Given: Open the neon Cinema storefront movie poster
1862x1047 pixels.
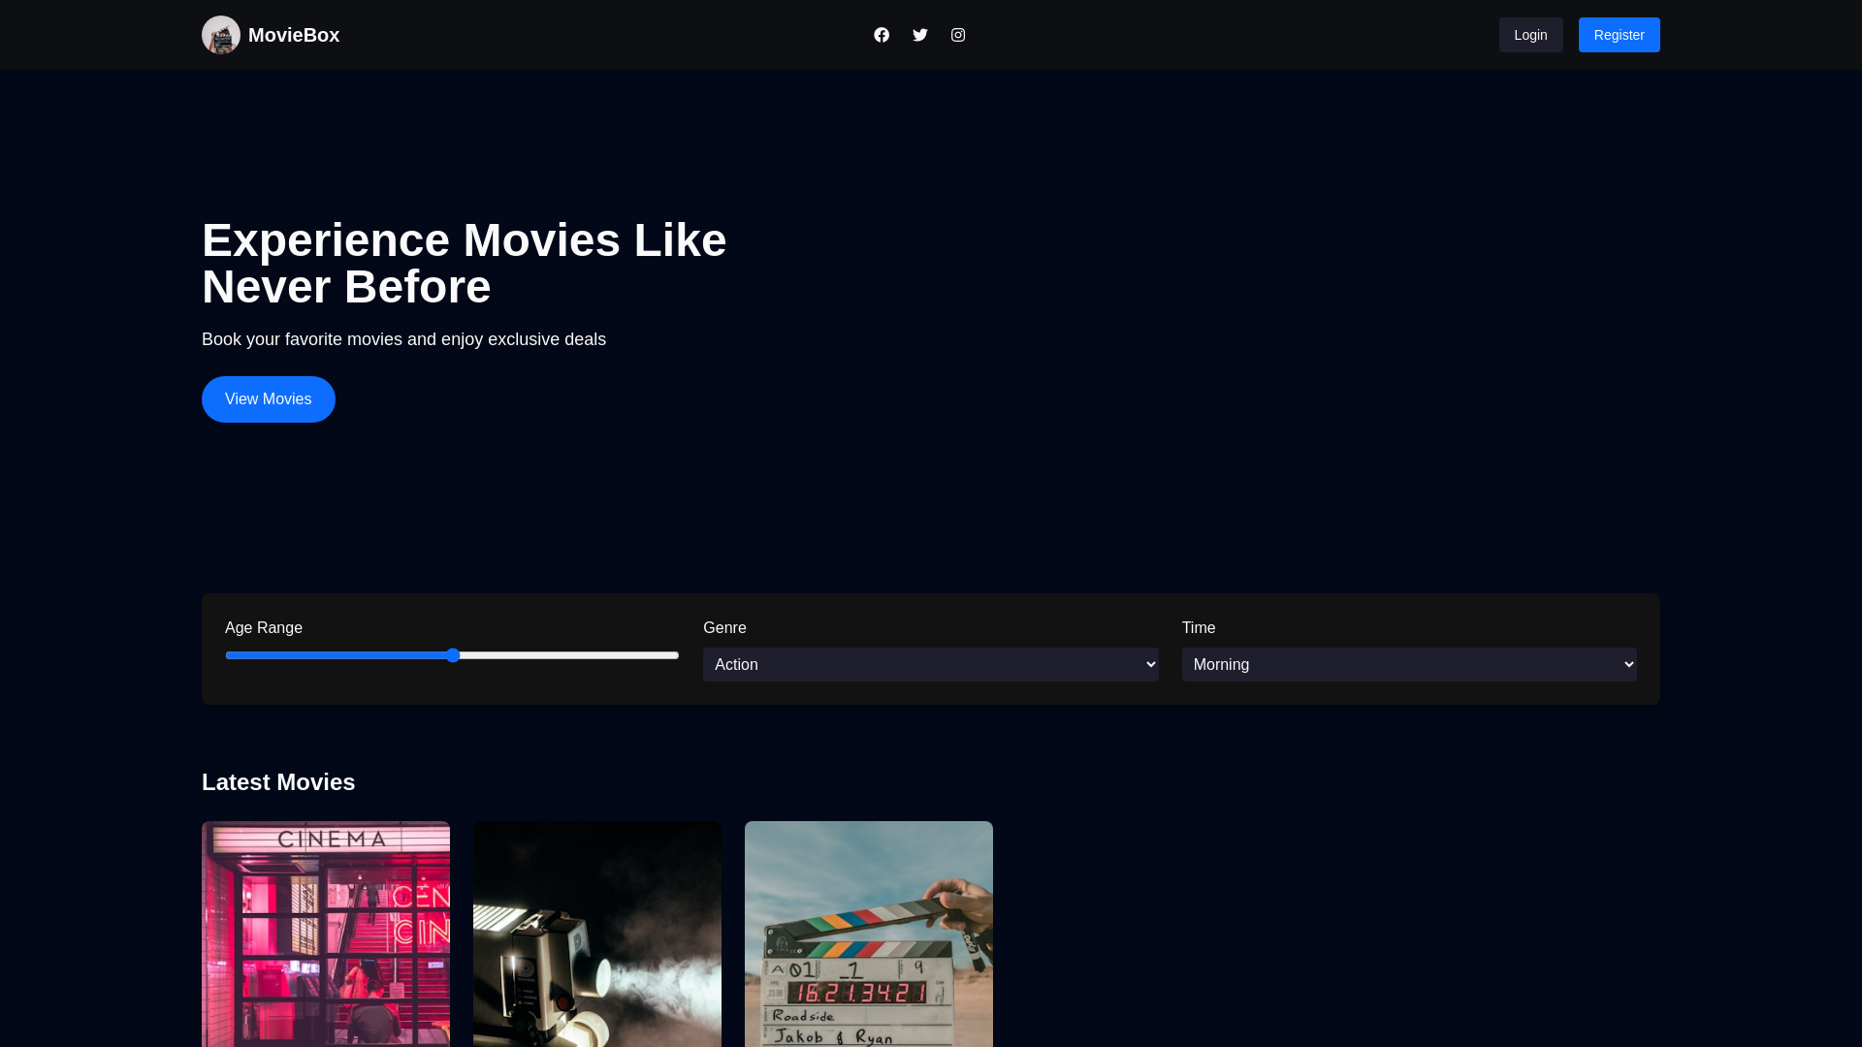Looking at the screenshot, I should (x=326, y=934).
